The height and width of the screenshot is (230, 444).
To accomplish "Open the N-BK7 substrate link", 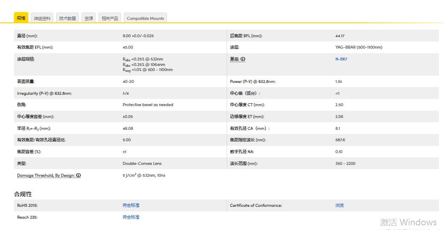I will [341, 59].
